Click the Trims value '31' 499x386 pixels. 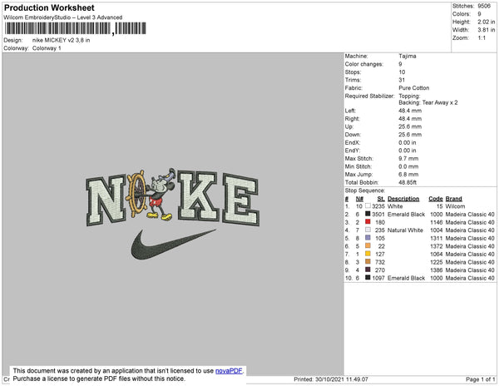[402, 80]
